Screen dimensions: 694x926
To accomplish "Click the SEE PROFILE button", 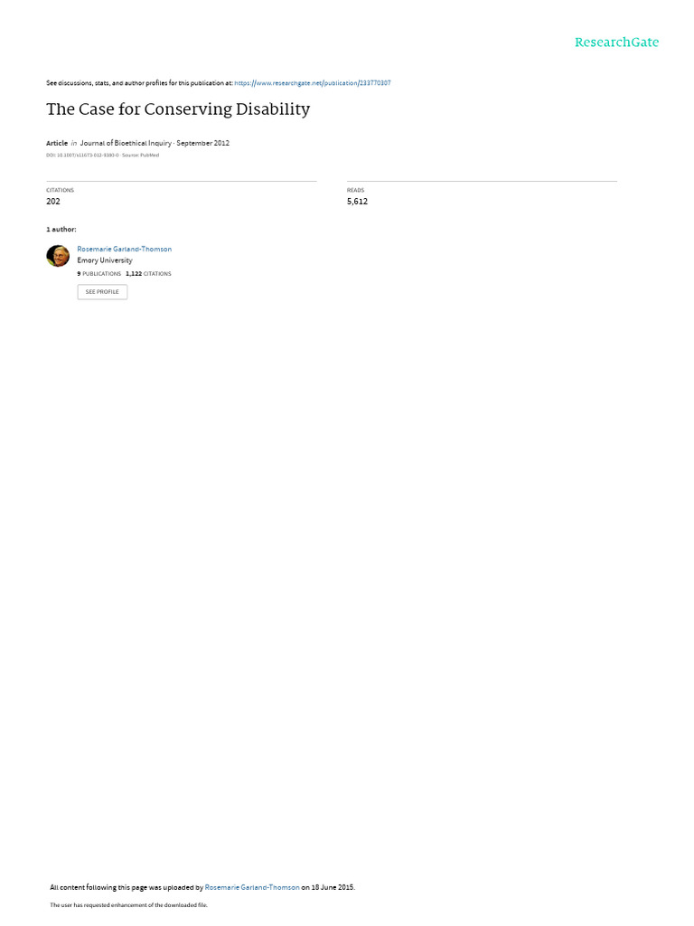I will [x=102, y=292].
